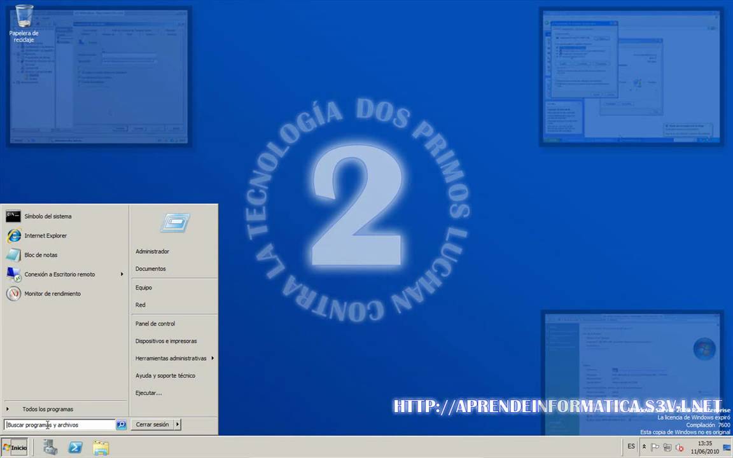Click the Inicio start button
This screenshot has width=733, height=458.
click(x=15, y=447)
